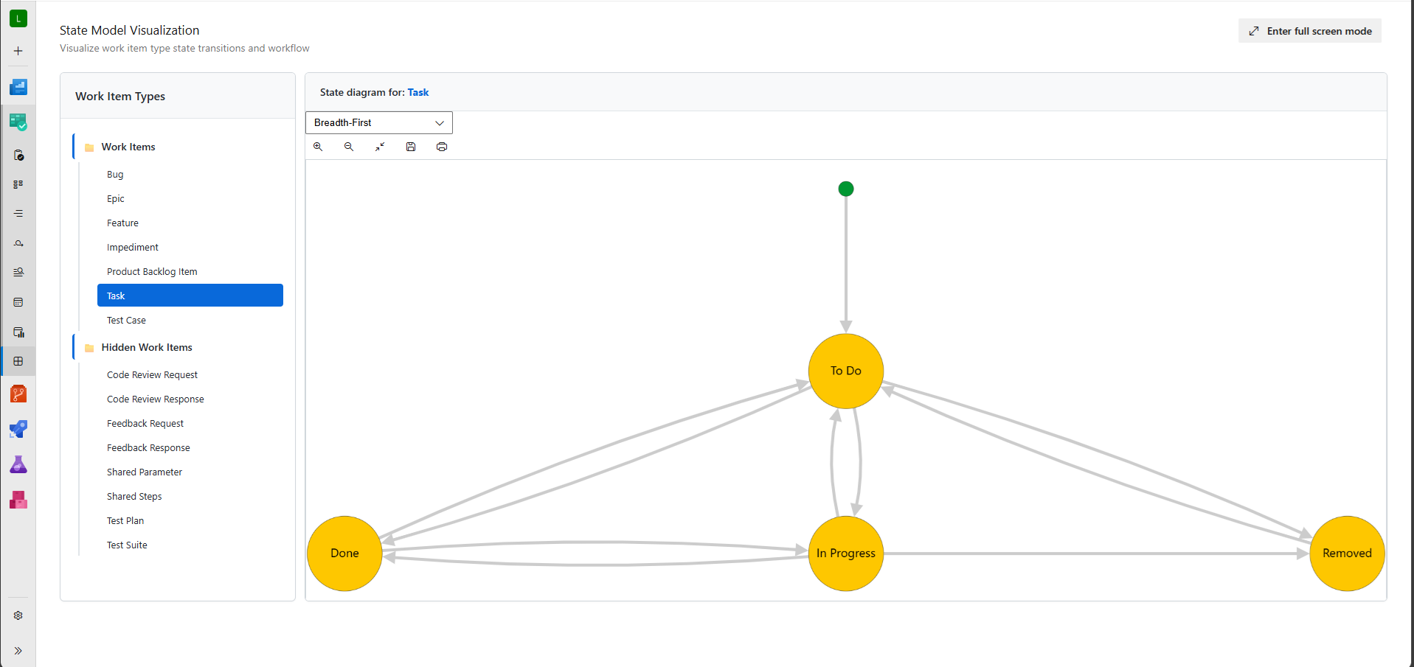Click the zoom out magnifier icon
The image size is (1414, 667).
[x=349, y=147]
